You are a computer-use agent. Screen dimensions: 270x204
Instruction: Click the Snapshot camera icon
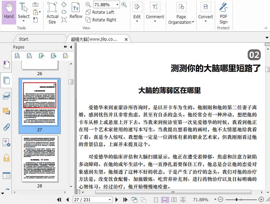36,4
